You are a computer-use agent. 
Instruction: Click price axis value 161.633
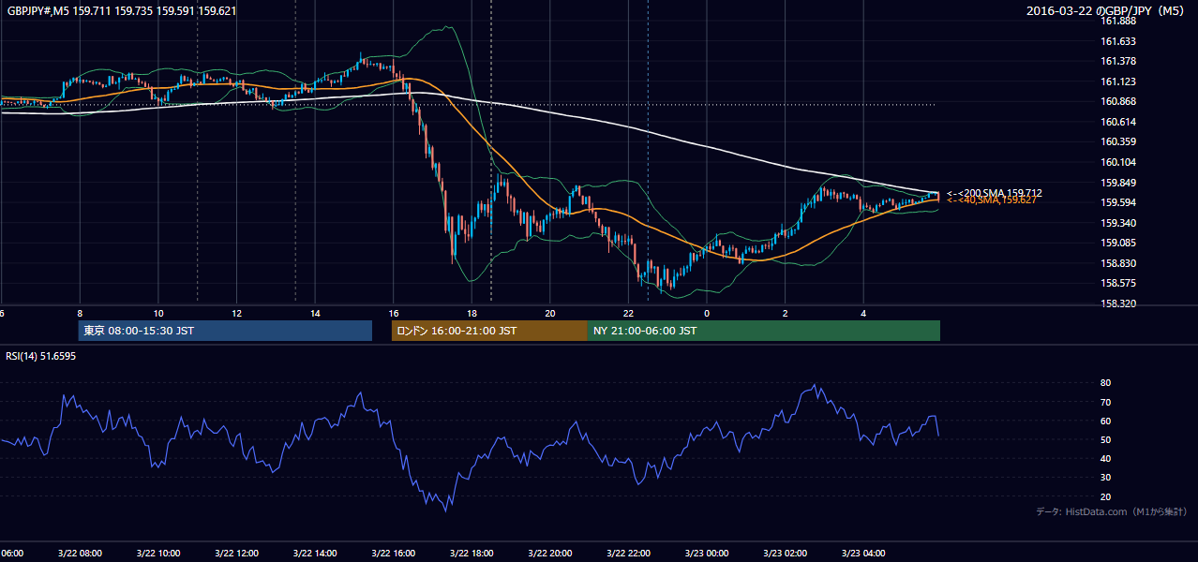point(1117,41)
